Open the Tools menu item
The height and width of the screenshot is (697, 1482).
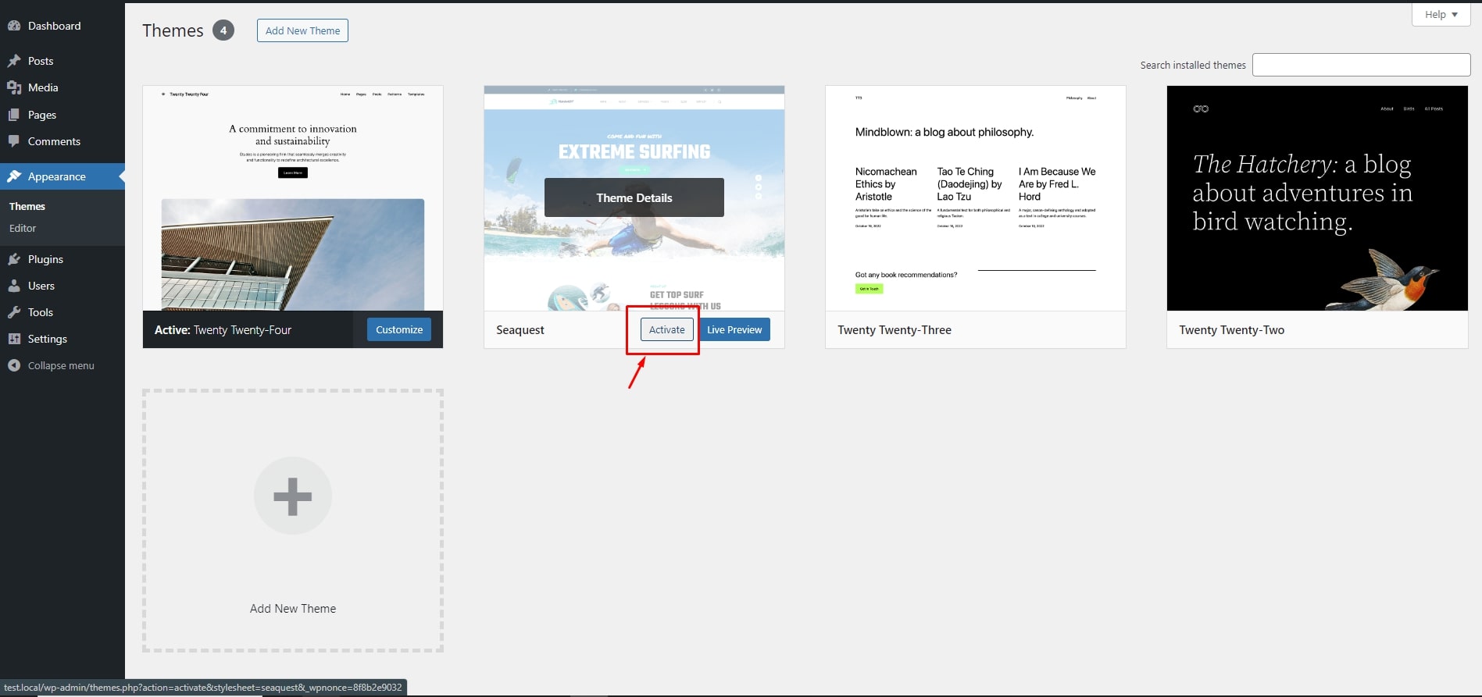62,312
